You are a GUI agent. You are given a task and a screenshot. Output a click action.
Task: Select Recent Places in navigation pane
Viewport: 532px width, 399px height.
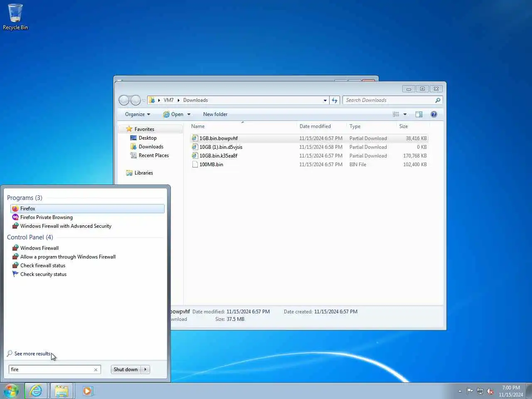tap(153, 155)
